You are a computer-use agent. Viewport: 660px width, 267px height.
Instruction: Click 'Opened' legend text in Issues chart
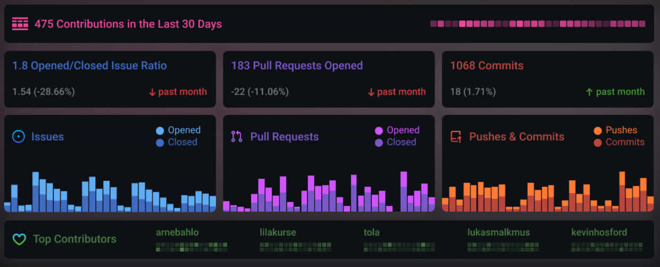184,130
